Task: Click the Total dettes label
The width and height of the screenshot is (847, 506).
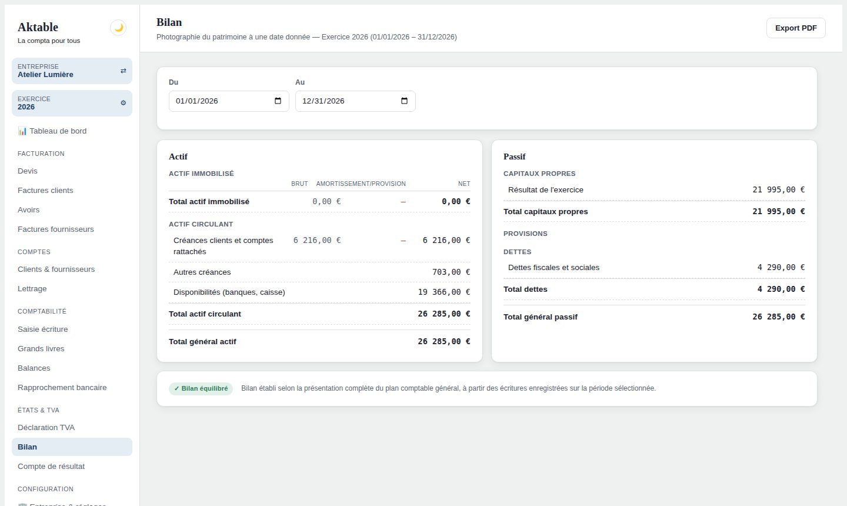Action: 525,289
